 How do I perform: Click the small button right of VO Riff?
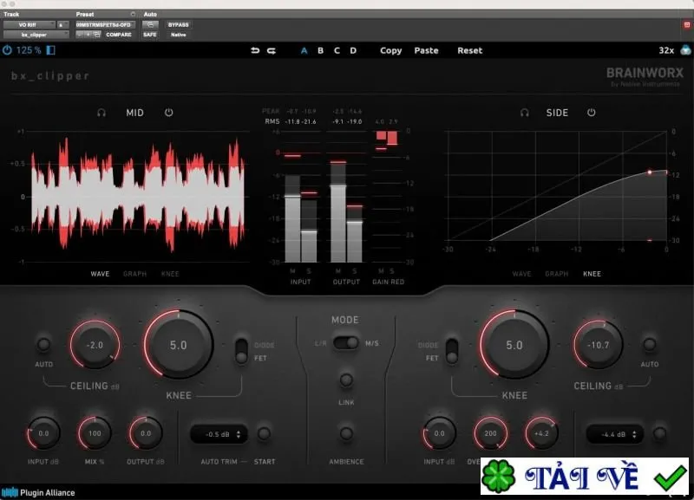click(62, 25)
